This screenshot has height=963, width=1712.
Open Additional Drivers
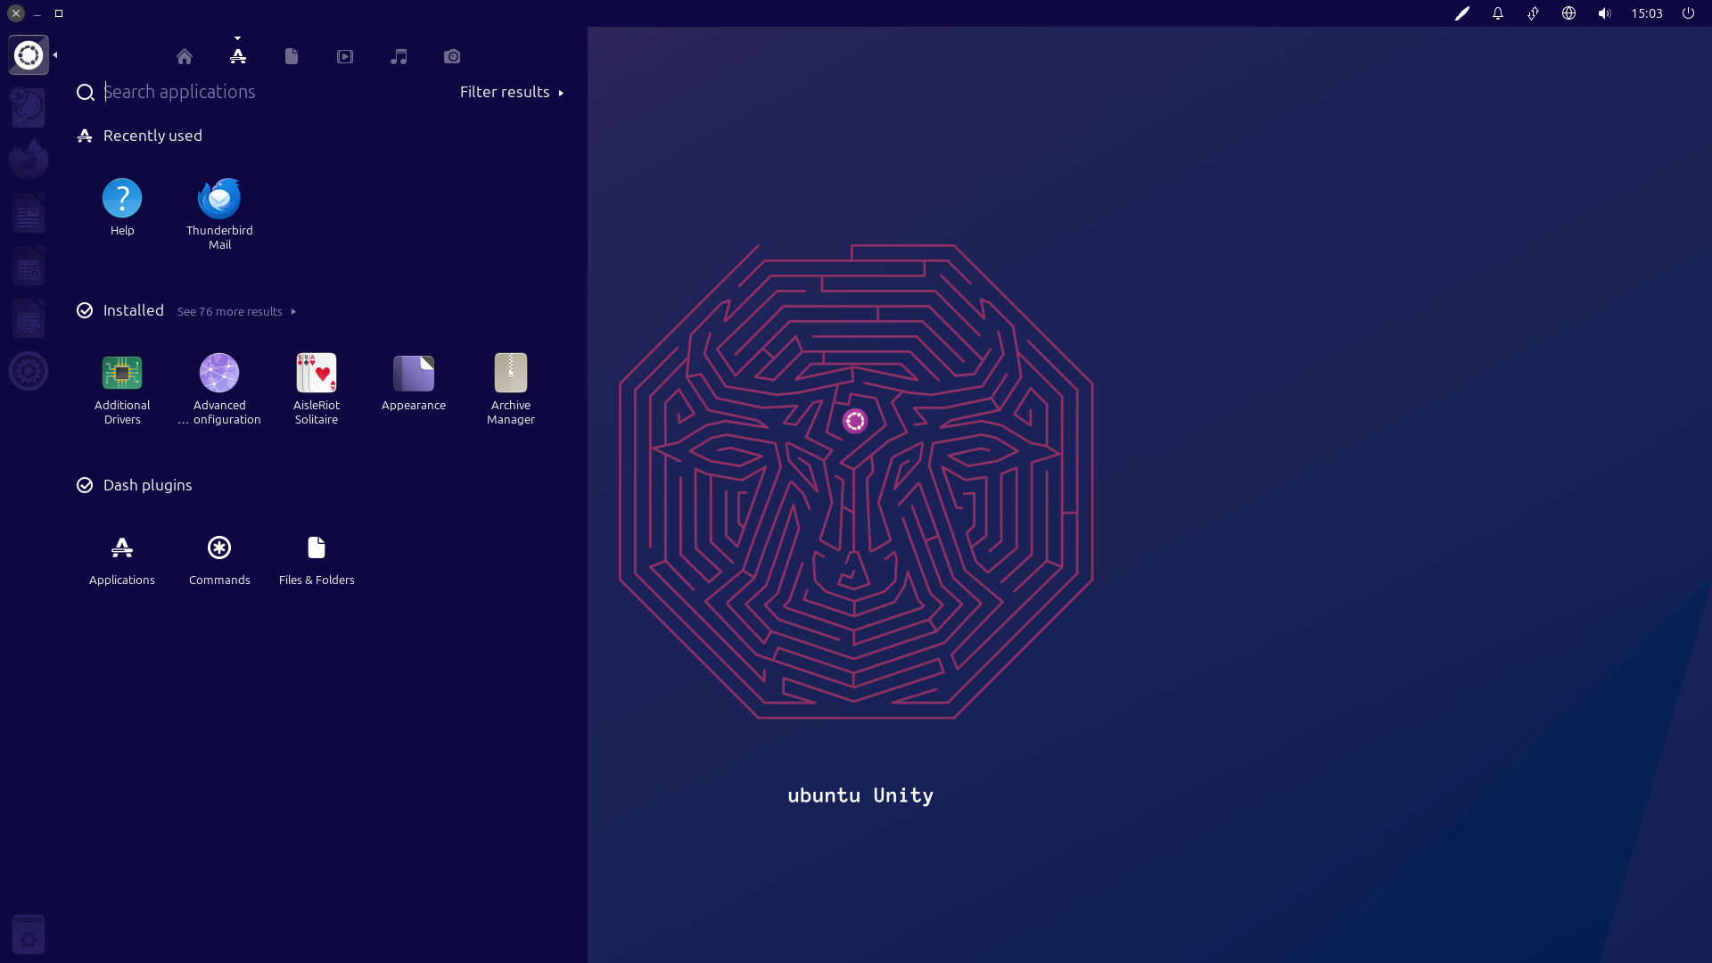122,390
